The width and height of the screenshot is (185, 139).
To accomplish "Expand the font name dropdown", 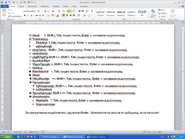I will coord(36,11).
